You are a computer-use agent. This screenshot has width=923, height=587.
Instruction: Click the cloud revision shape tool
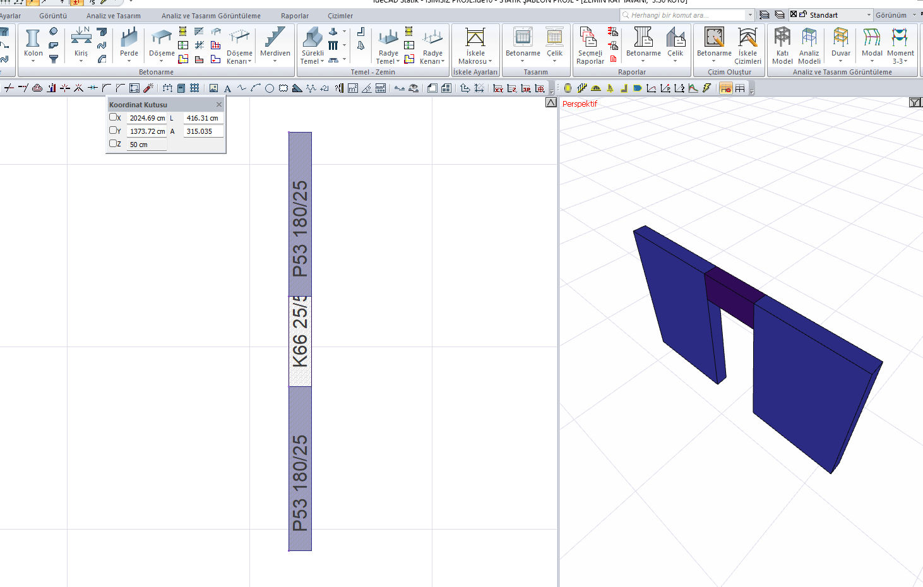pyautogui.click(x=283, y=88)
